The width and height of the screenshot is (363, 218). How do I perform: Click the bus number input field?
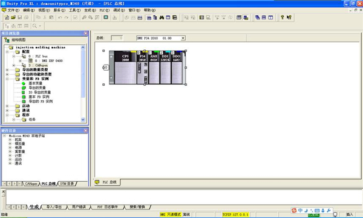click(x=117, y=38)
